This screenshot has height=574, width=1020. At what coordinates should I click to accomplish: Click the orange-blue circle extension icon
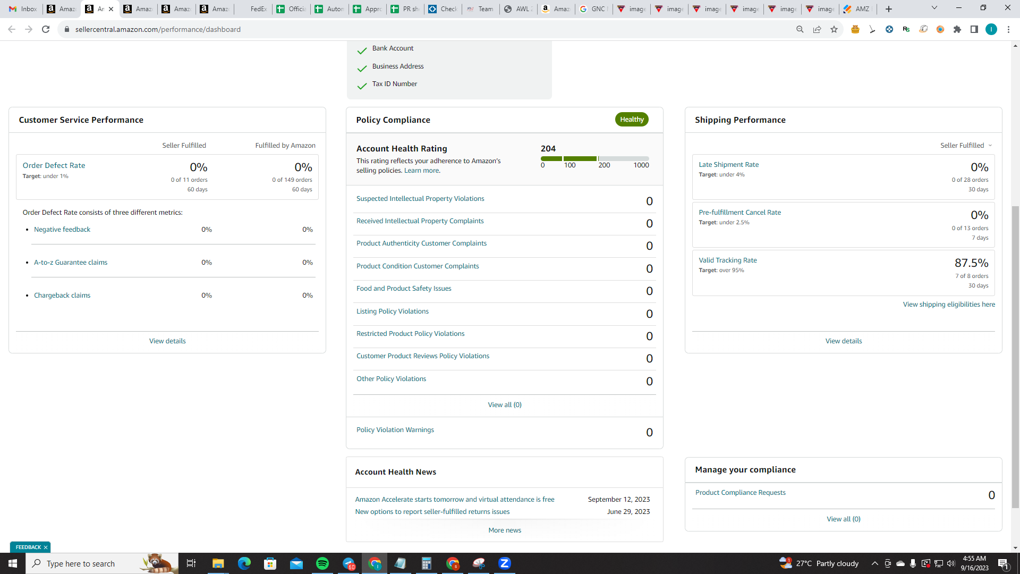click(940, 29)
